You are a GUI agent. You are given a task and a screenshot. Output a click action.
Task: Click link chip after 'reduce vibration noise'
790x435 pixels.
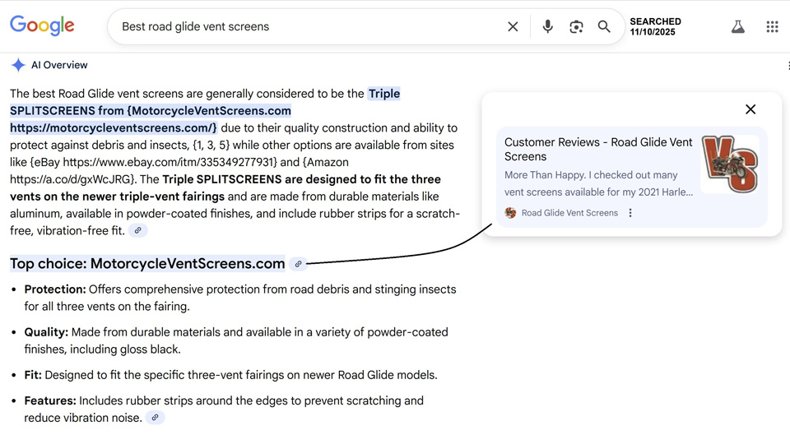(155, 418)
